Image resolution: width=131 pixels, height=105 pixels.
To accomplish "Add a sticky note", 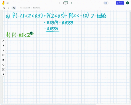I will tap(4, 55).
